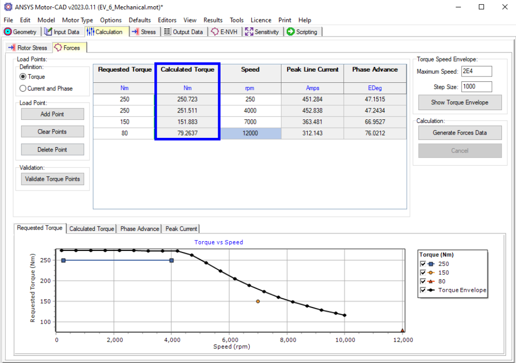Click the Clear Points button
The height and width of the screenshot is (363, 516).
point(52,132)
